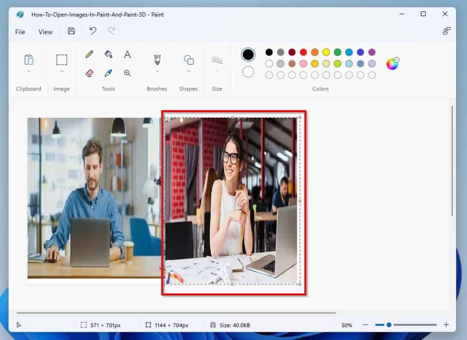Click the Redo arrow
Image resolution: width=467 pixels, height=340 pixels.
coord(112,31)
